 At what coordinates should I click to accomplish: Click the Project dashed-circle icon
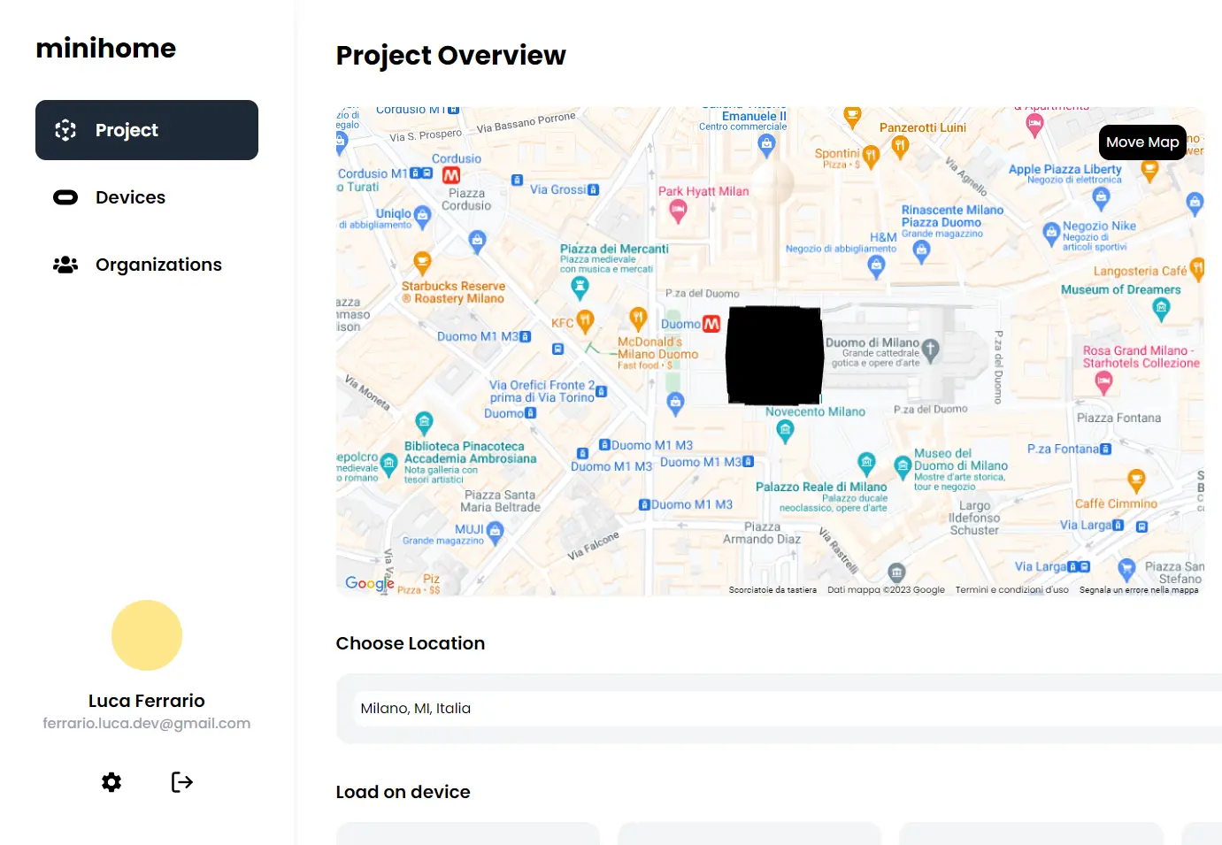tap(65, 130)
